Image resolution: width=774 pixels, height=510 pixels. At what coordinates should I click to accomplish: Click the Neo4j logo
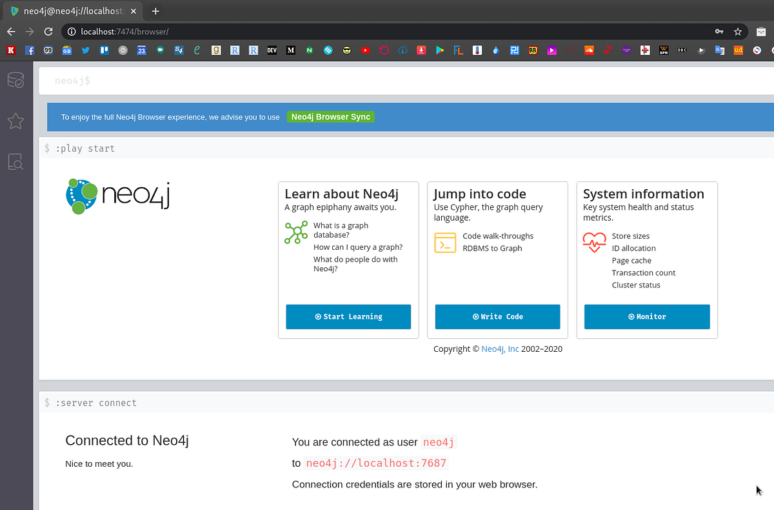(117, 196)
